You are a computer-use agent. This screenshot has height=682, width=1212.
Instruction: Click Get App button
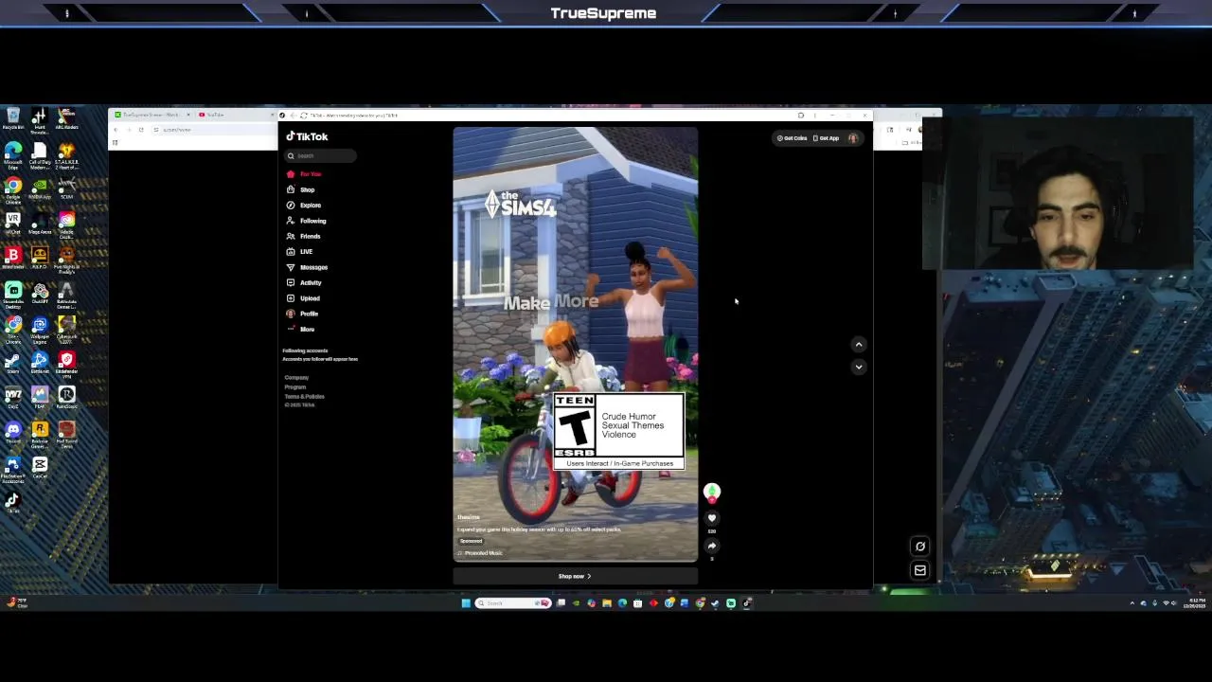[826, 138]
